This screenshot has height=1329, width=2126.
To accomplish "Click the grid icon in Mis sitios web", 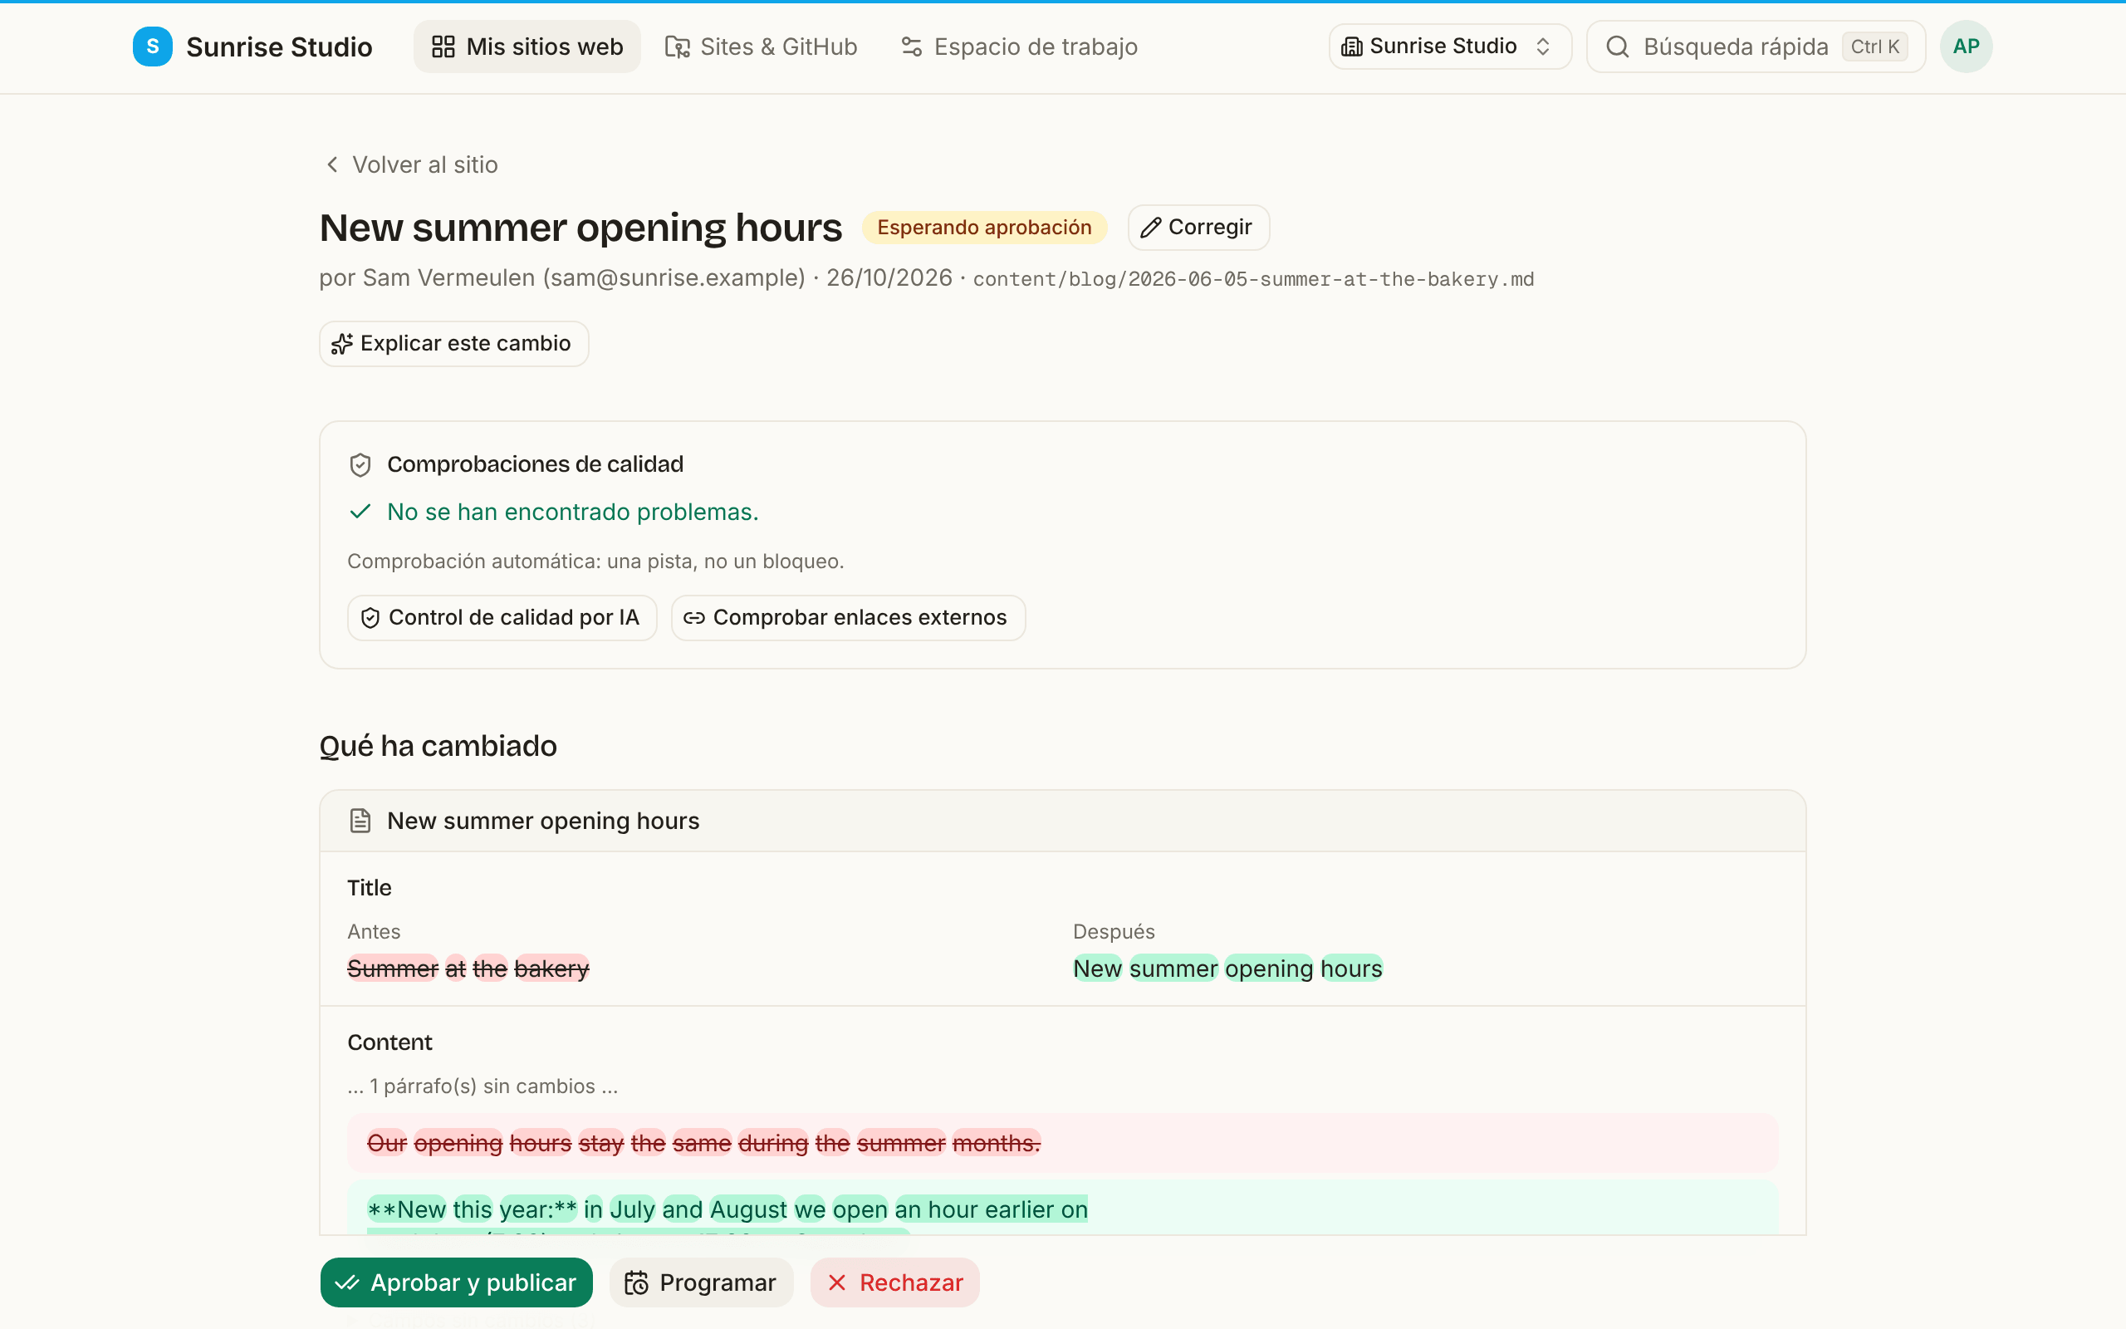I will click(x=443, y=47).
